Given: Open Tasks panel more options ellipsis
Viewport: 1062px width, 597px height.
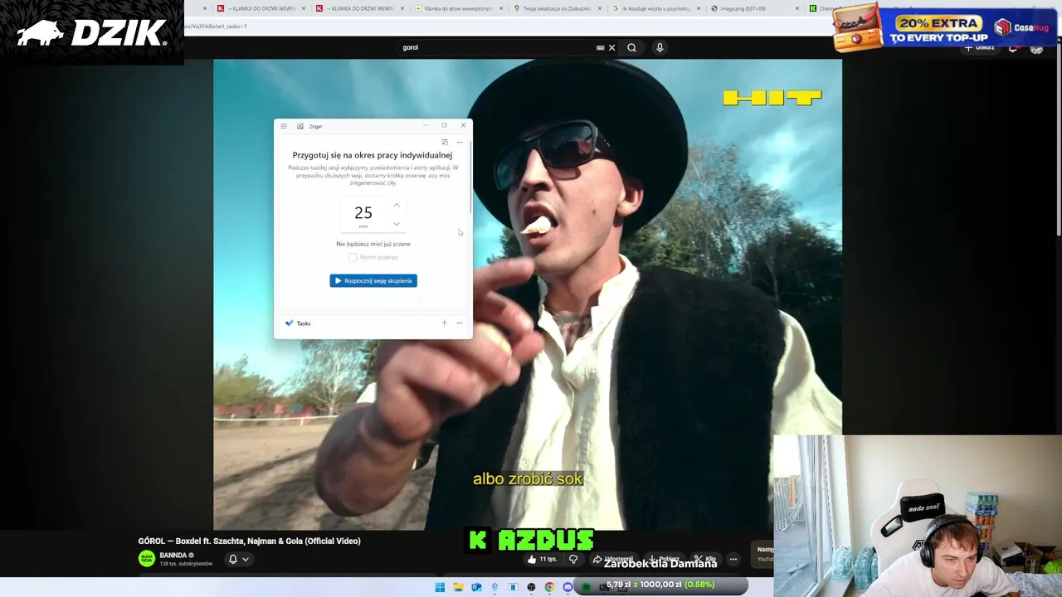Looking at the screenshot, I should tap(460, 323).
